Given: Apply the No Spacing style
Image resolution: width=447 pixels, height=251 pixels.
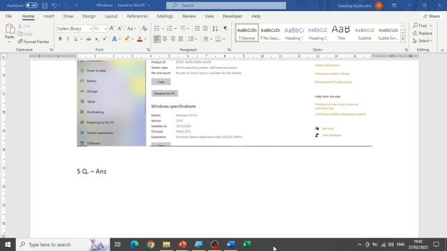Looking at the screenshot, I should click(270, 33).
